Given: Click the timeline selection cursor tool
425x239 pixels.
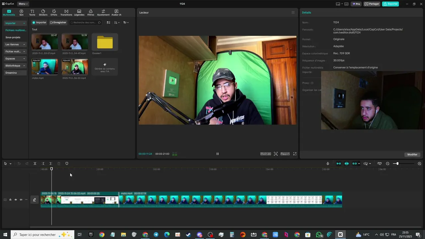Looking at the screenshot, I should [5, 164].
